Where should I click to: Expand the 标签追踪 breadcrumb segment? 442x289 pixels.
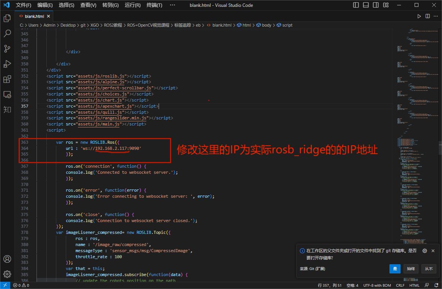(x=183, y=25)
